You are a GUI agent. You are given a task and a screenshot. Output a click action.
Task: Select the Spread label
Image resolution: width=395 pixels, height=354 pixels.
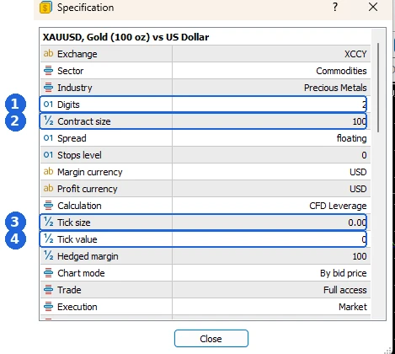point(72,138)
